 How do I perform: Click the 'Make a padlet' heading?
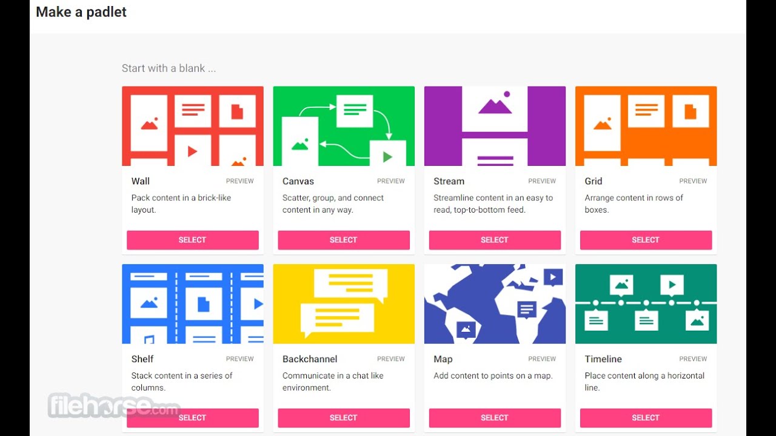(x=81, y=12)
